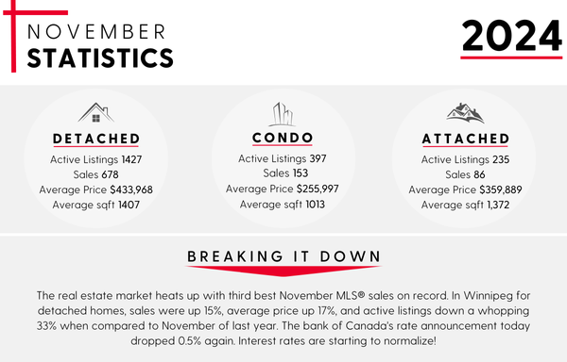
Task: Click the attached townhouses icon
Action: tap(465, 113)
